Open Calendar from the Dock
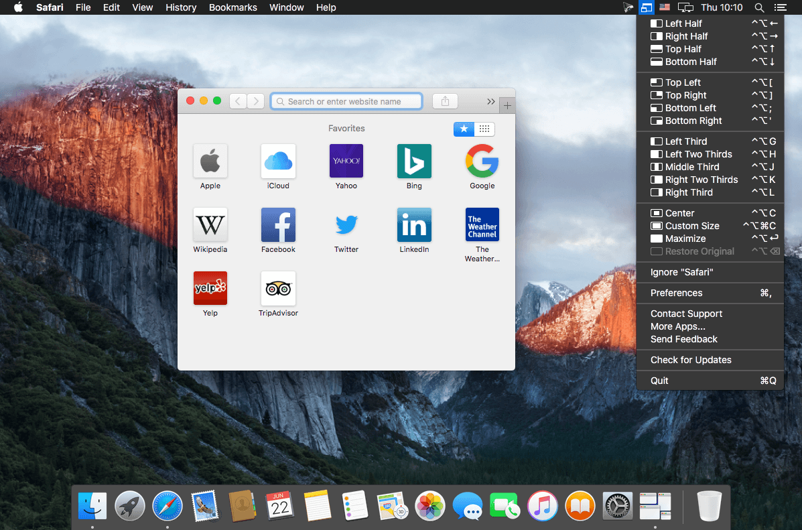This screenshot has width=802, height=530. (x=280, y=506)
